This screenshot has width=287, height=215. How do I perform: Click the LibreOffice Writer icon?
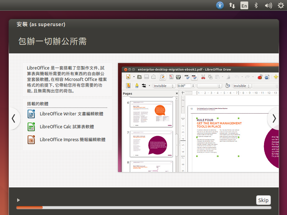point(31,114)
